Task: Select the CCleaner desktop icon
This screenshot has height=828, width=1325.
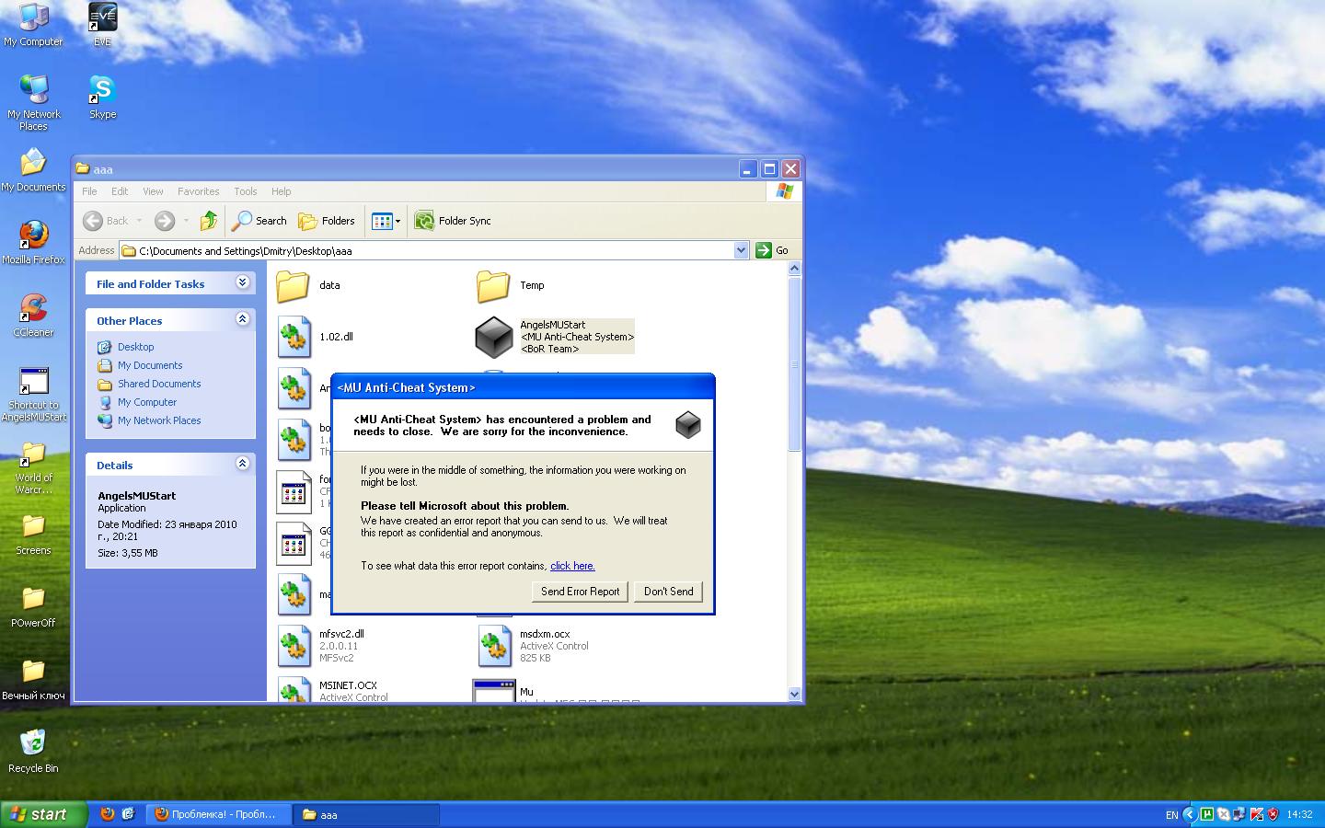Action: tap(33, 316)
